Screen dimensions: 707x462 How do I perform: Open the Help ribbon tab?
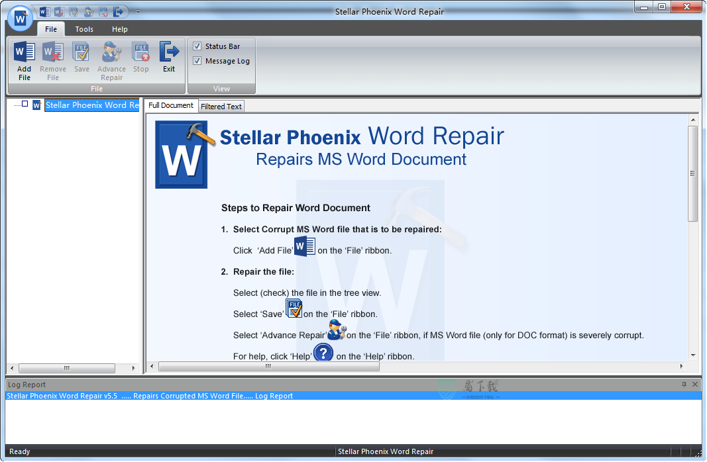(x=119, y=29)
